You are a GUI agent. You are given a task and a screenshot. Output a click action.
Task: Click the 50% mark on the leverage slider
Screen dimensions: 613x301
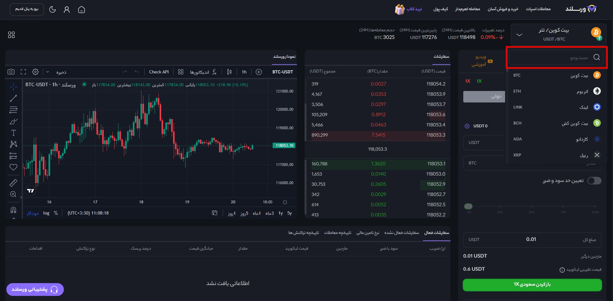pyautogui.click(x=531, y=207)
